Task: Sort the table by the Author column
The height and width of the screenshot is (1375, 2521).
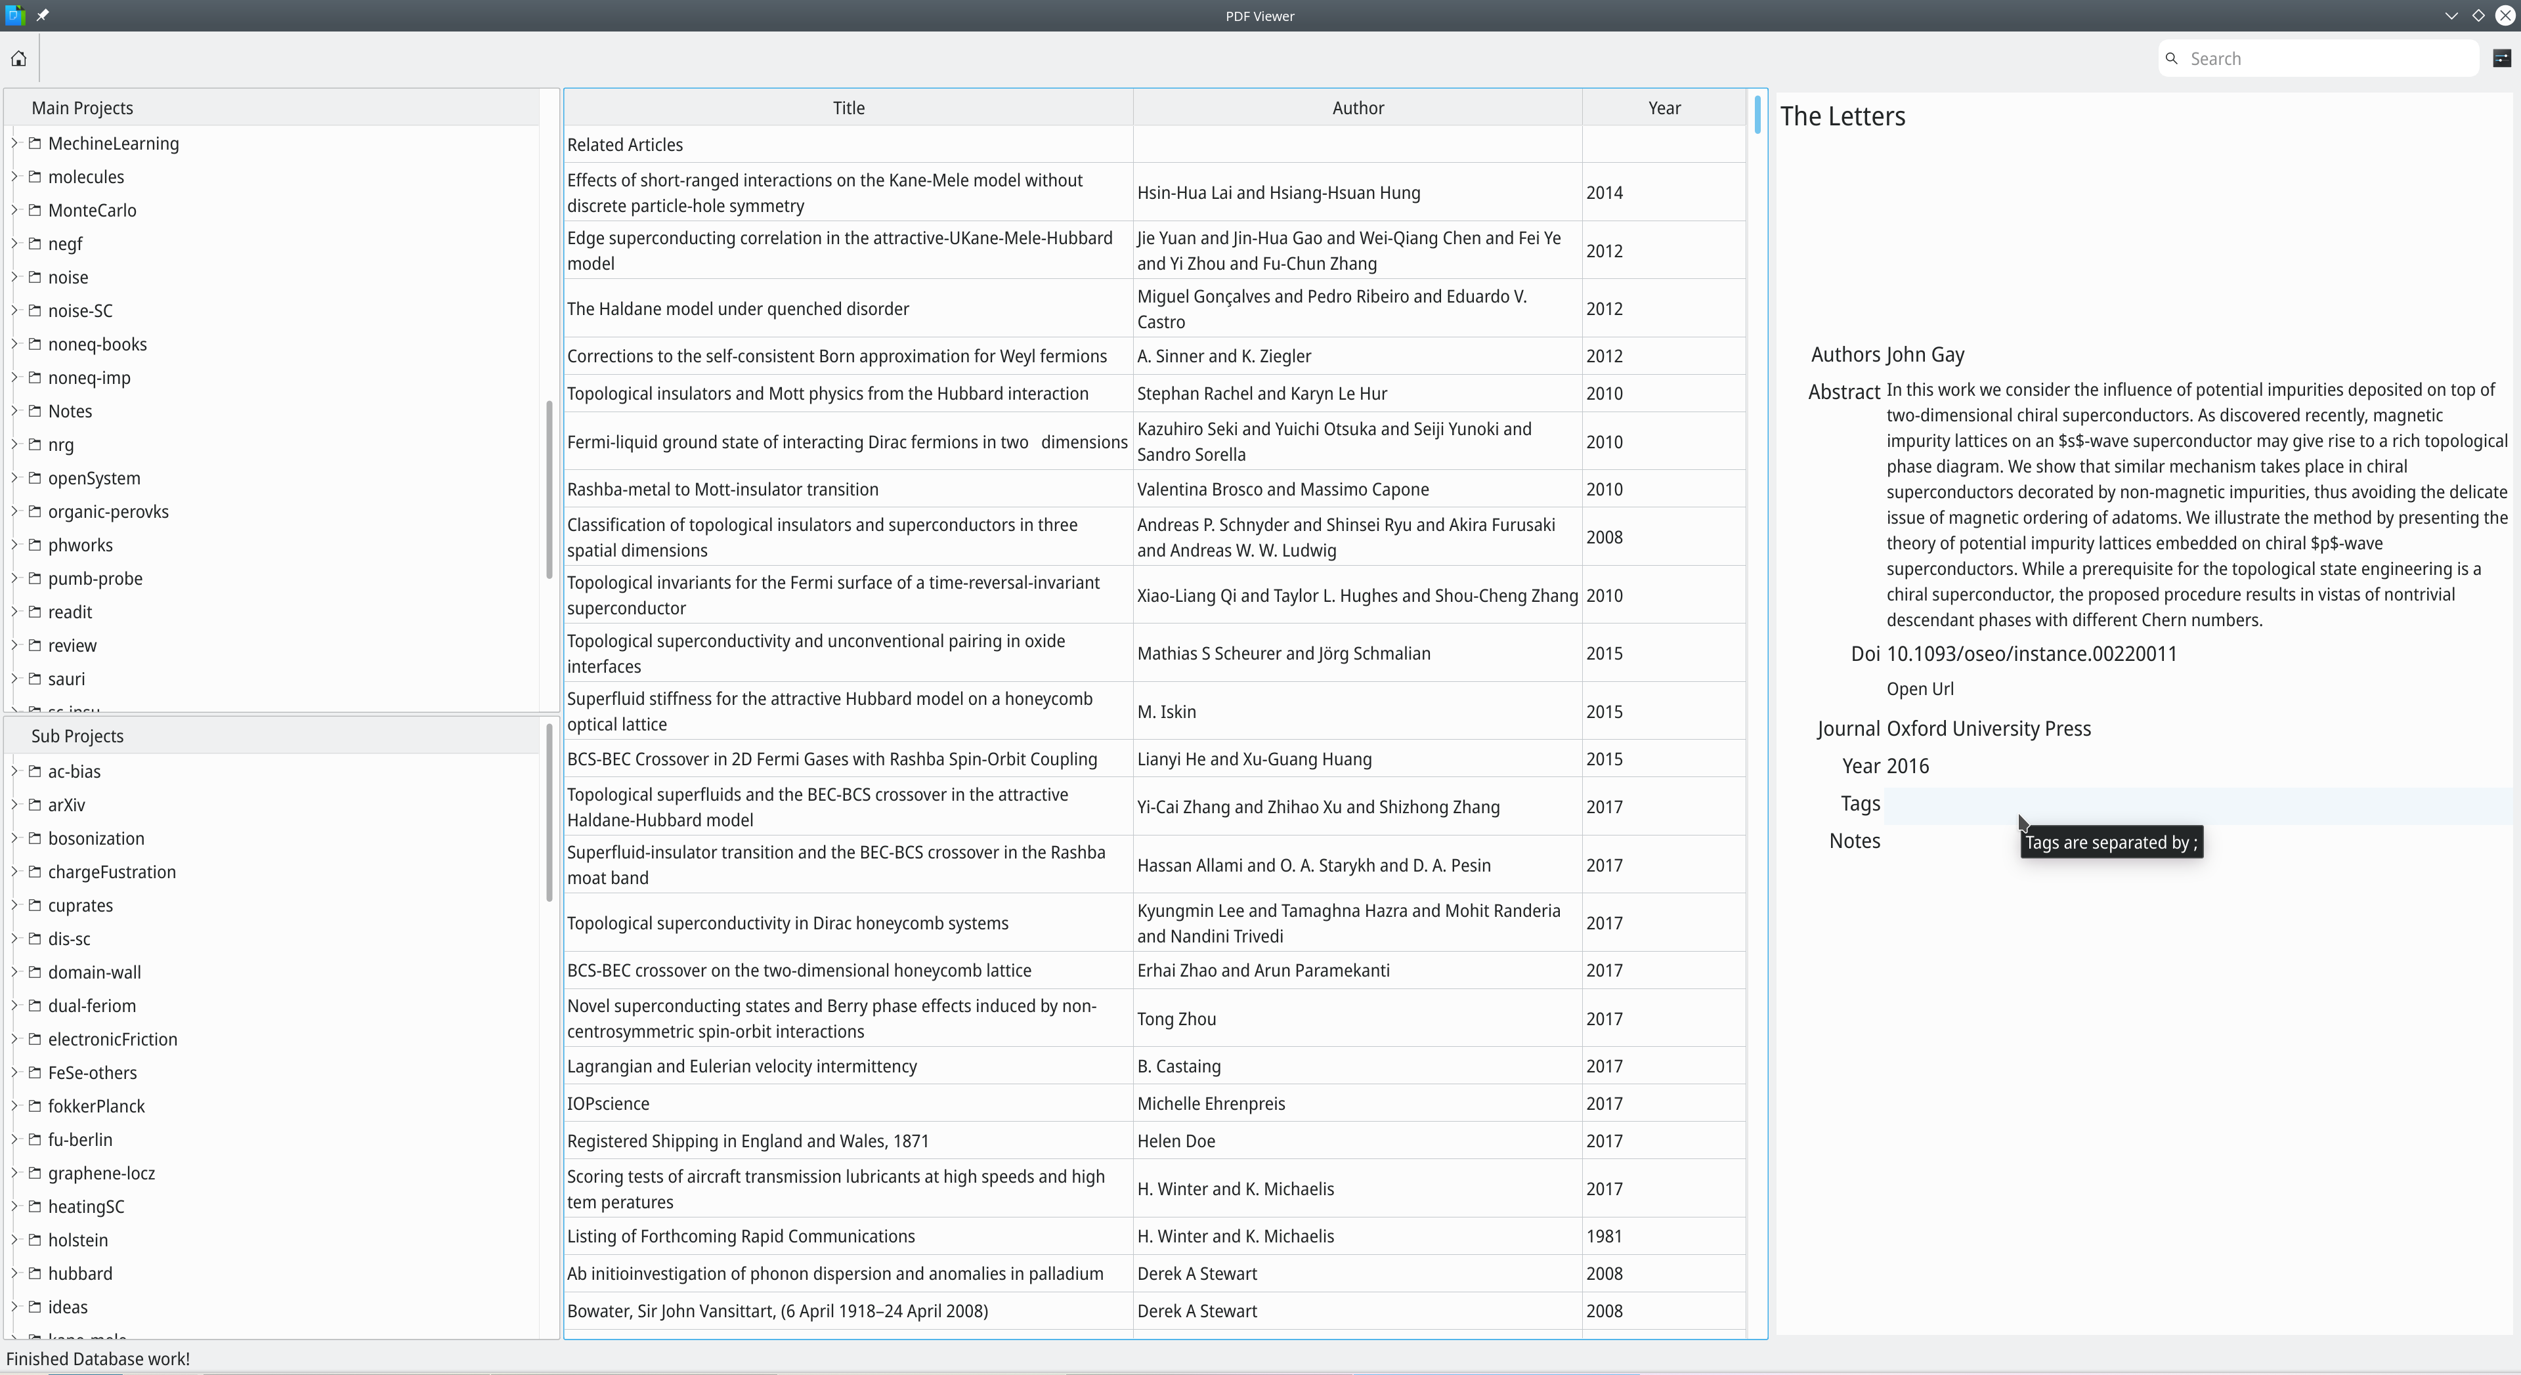Action: pyautogui.click(x=1358, y=108)
